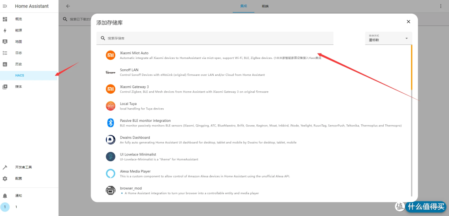Choose the Local Tuya repository
Image resolution: width=449 pixels, height=216 pixels.
click(x=254, y=106)
